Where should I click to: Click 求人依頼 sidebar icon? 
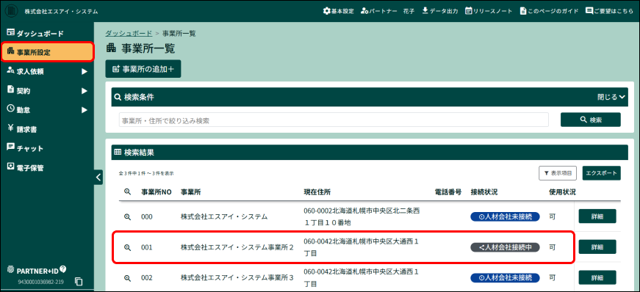(x=10, y=71)
